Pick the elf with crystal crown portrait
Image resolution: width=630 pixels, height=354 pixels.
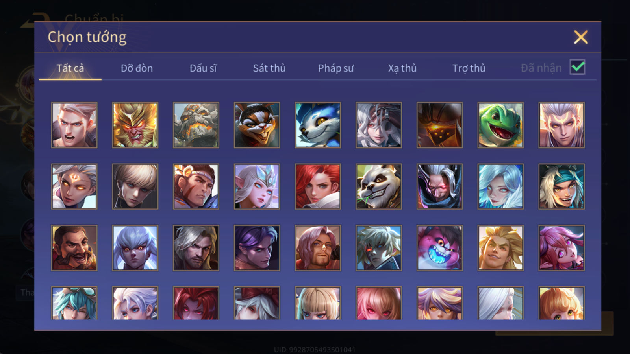257,186
